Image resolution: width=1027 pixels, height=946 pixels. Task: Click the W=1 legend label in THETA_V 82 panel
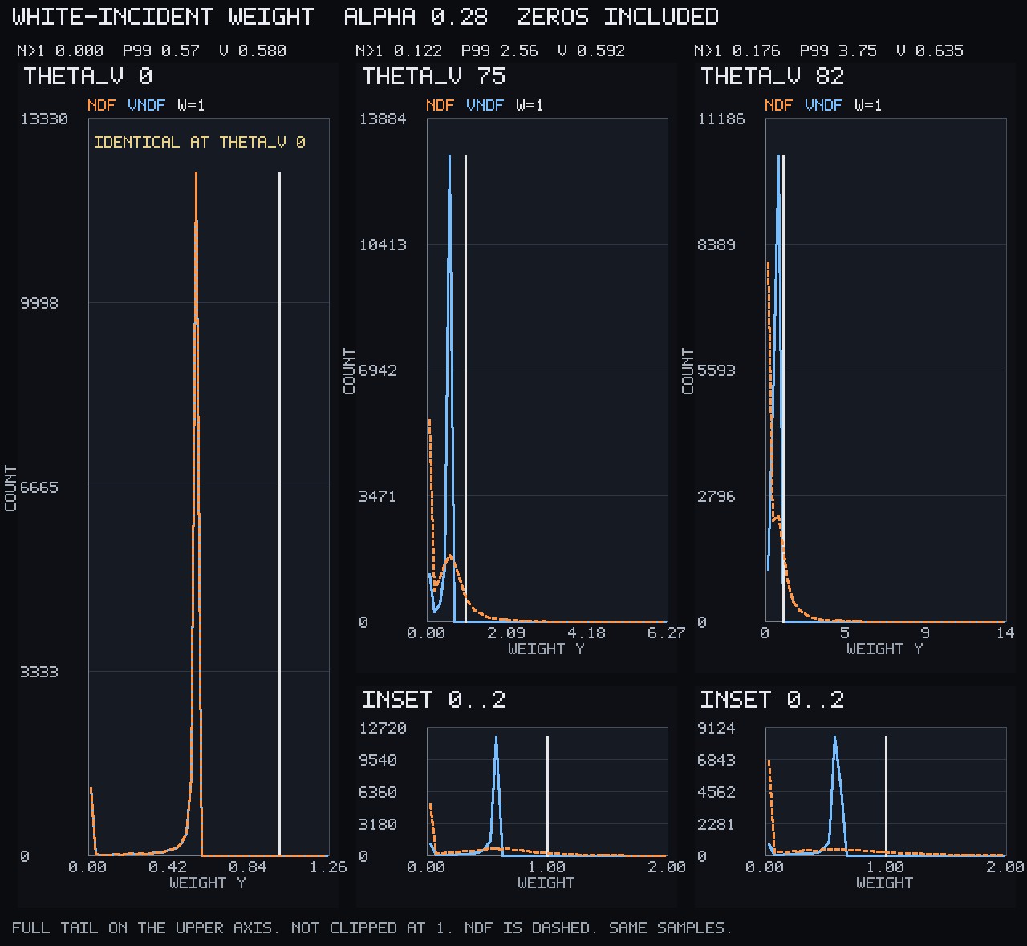point(868,105)
